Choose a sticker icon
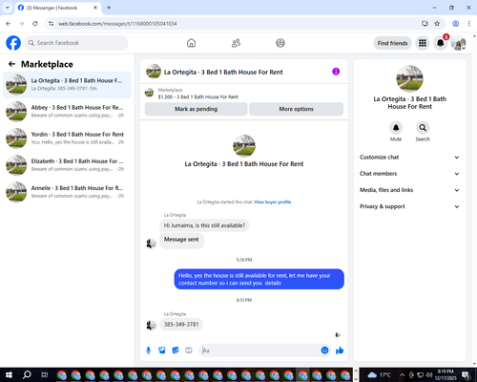477x382 pixels. 176,350
